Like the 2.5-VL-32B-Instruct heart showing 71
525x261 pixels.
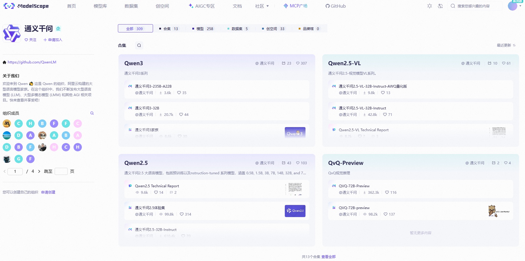tap(385, 114)
